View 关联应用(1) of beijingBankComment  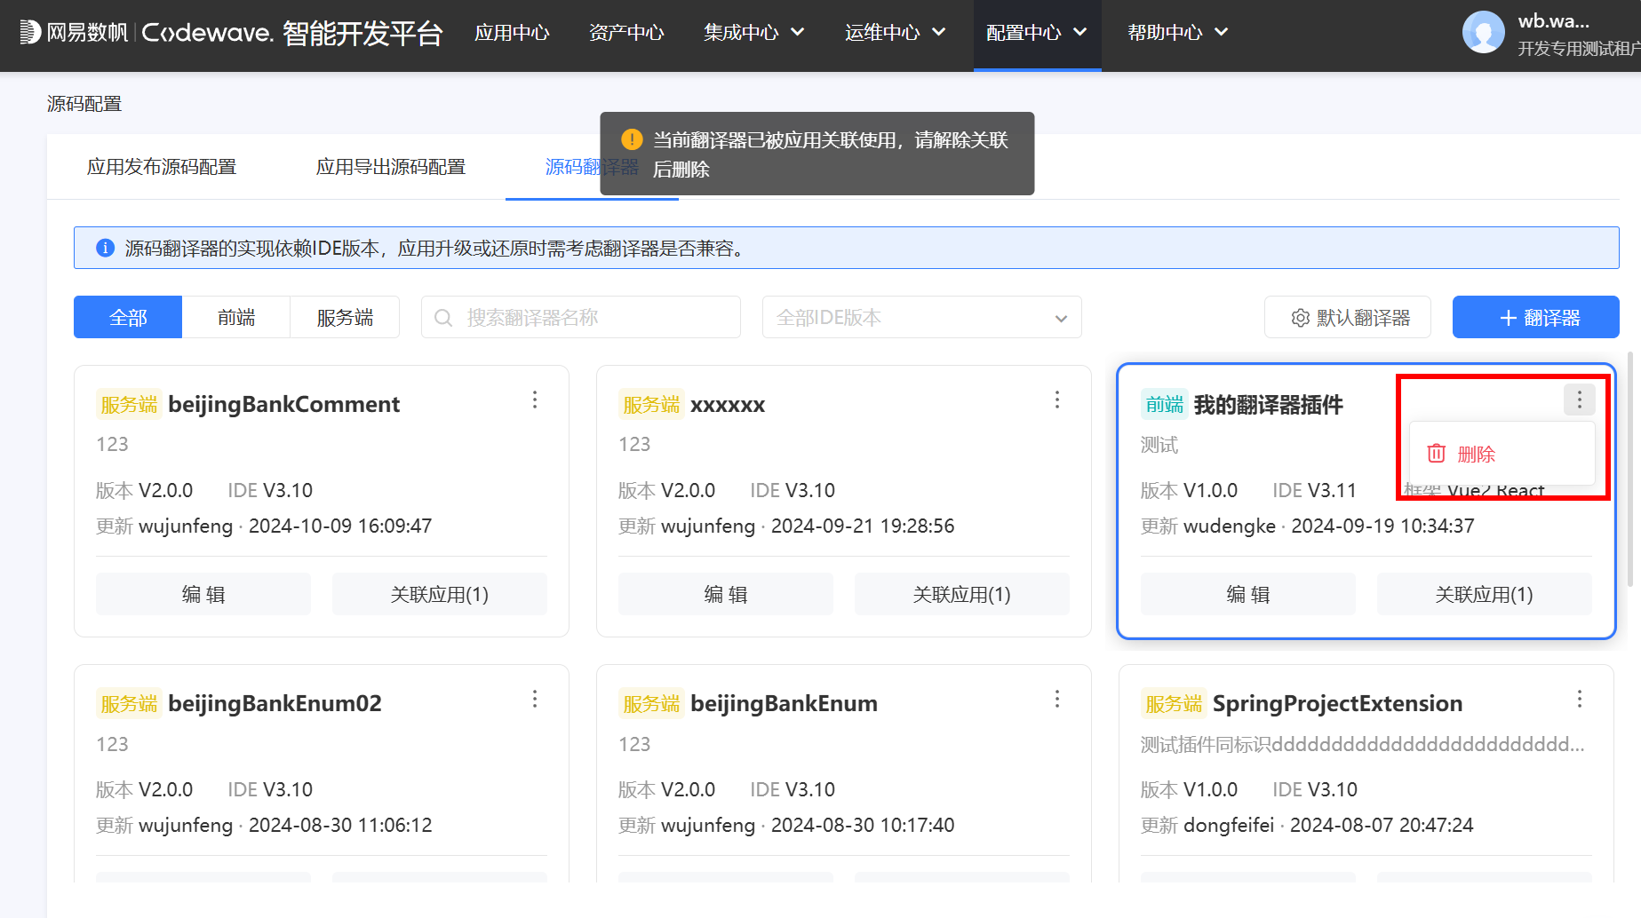click(440, 594)
